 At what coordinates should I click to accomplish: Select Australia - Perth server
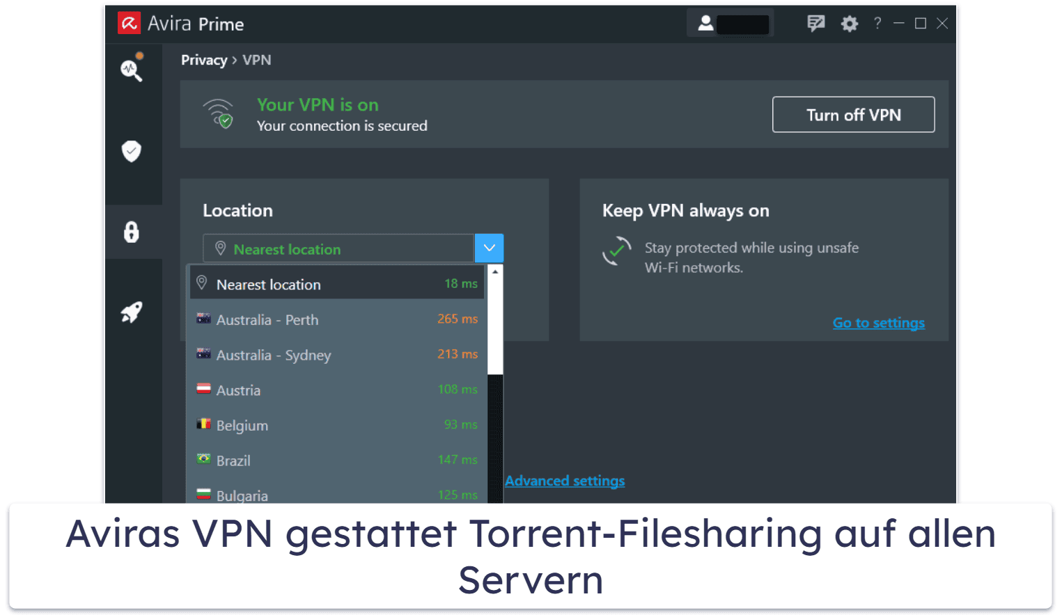pos(337,319)
